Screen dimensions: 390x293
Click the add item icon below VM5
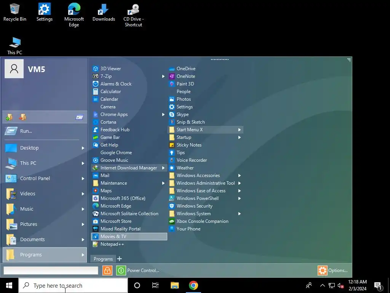[9, 117]
